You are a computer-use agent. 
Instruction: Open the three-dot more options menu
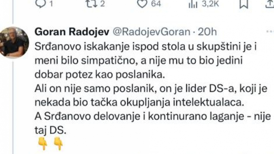270,31
